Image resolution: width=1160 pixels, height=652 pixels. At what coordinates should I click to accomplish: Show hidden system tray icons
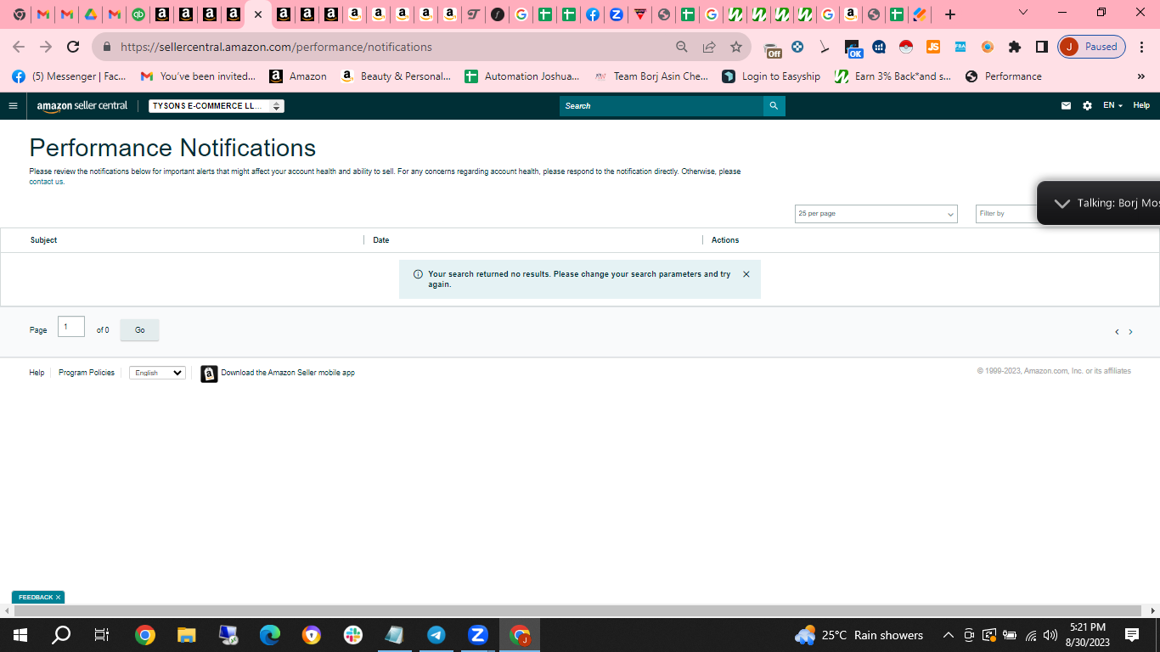(x=948, y=635)
